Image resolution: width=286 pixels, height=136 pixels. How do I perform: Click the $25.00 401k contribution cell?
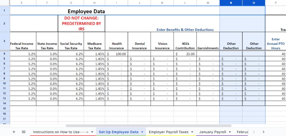click(185, 54)
